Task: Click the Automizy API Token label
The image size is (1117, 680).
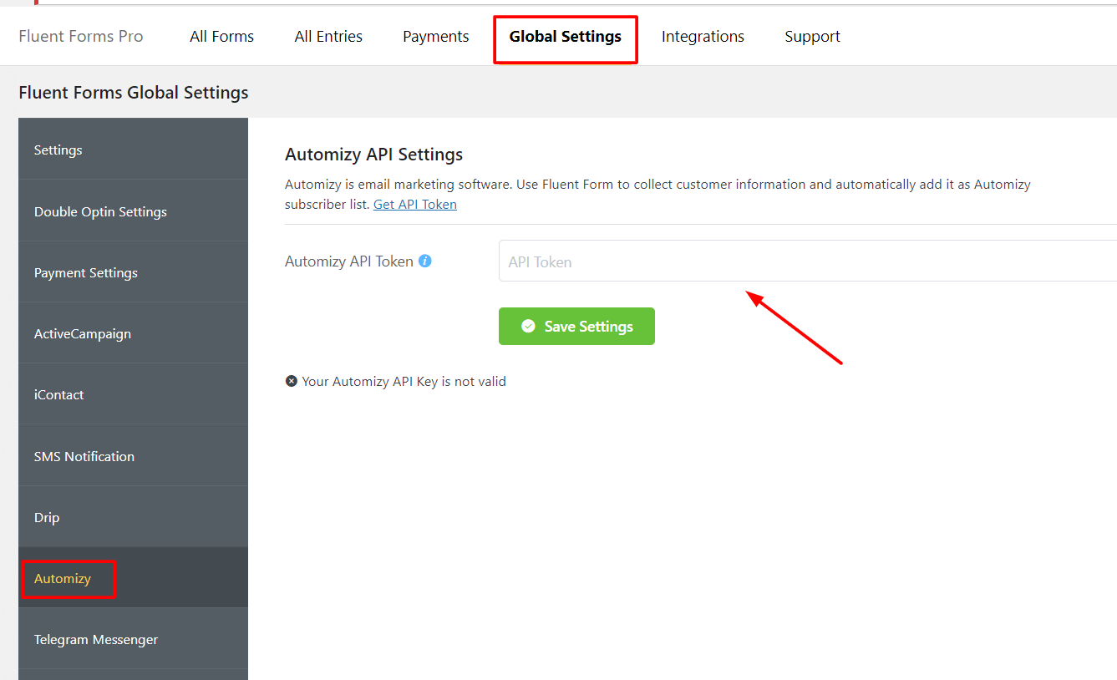Action: coord(349,261)
